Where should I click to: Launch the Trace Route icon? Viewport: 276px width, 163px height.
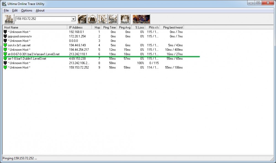click(x=113, y=19)
